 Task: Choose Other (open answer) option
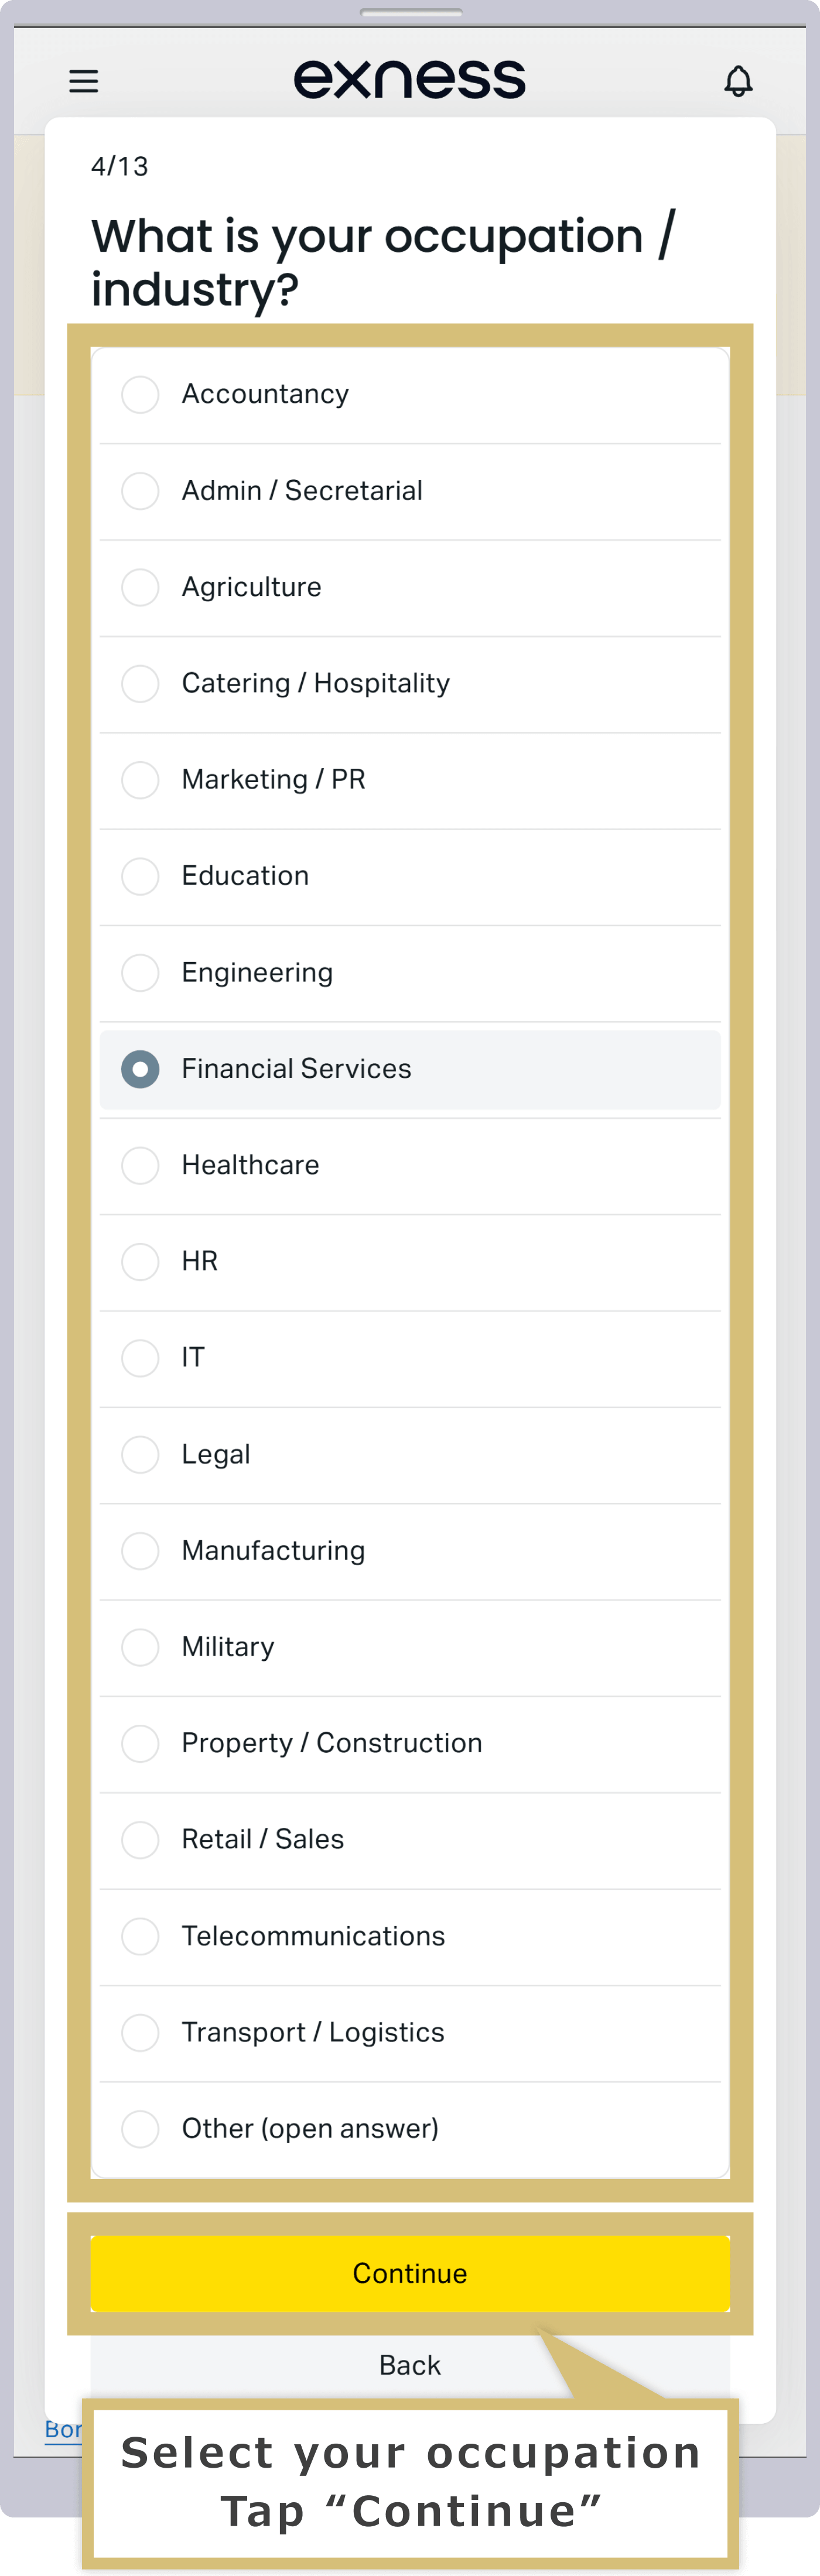410,2128
